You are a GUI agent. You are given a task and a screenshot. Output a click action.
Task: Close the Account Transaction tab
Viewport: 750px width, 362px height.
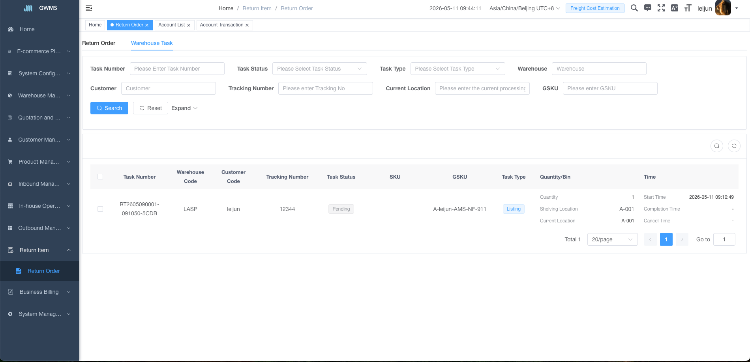247,25
